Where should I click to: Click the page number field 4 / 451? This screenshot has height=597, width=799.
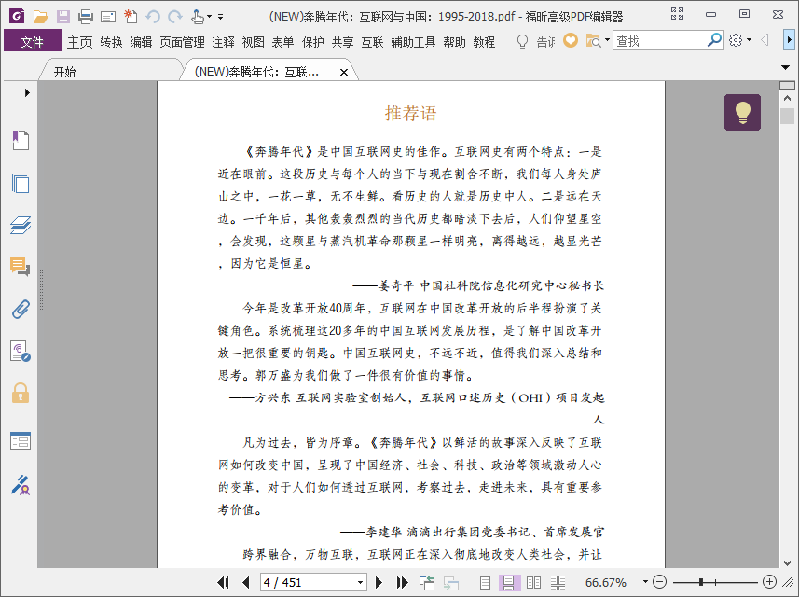(x=307, y=582)
